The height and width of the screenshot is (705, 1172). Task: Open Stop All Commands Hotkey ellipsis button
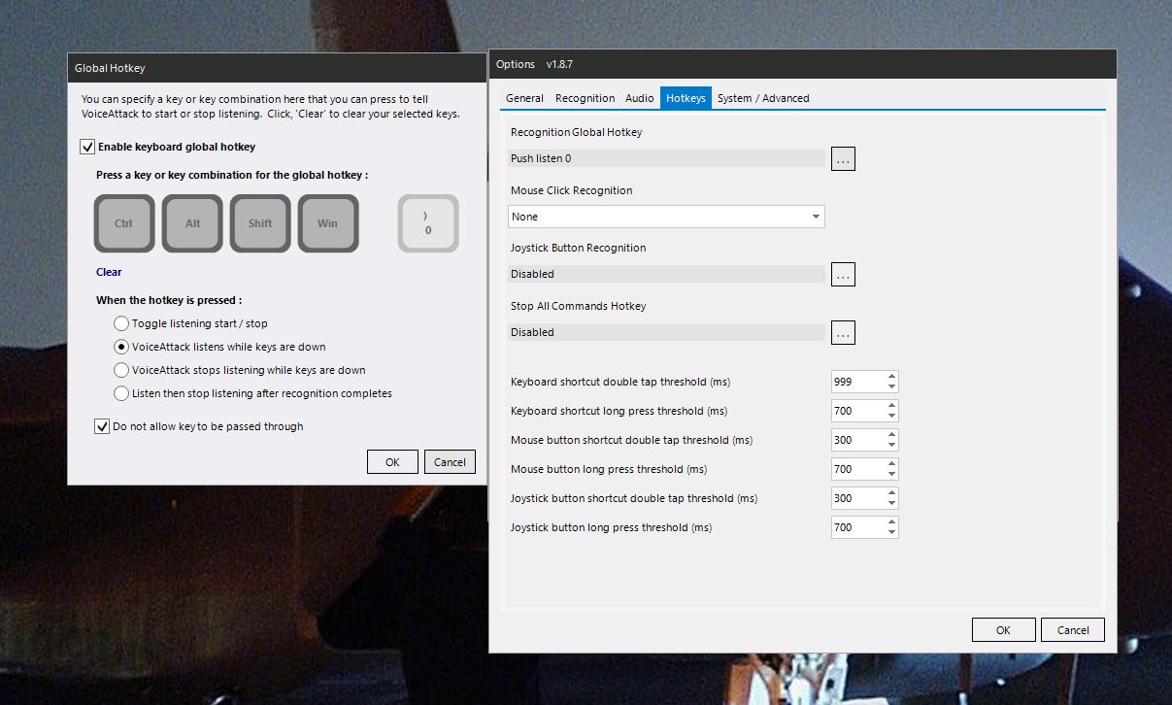(x=844, y=333)
